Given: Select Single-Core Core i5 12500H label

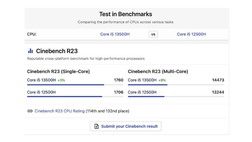Looking at the screenshot, I should (41, 92).
